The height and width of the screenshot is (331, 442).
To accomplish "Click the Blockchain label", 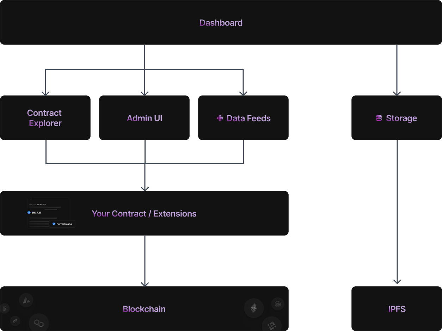I will pyautogui.click(x=144, y=309).
